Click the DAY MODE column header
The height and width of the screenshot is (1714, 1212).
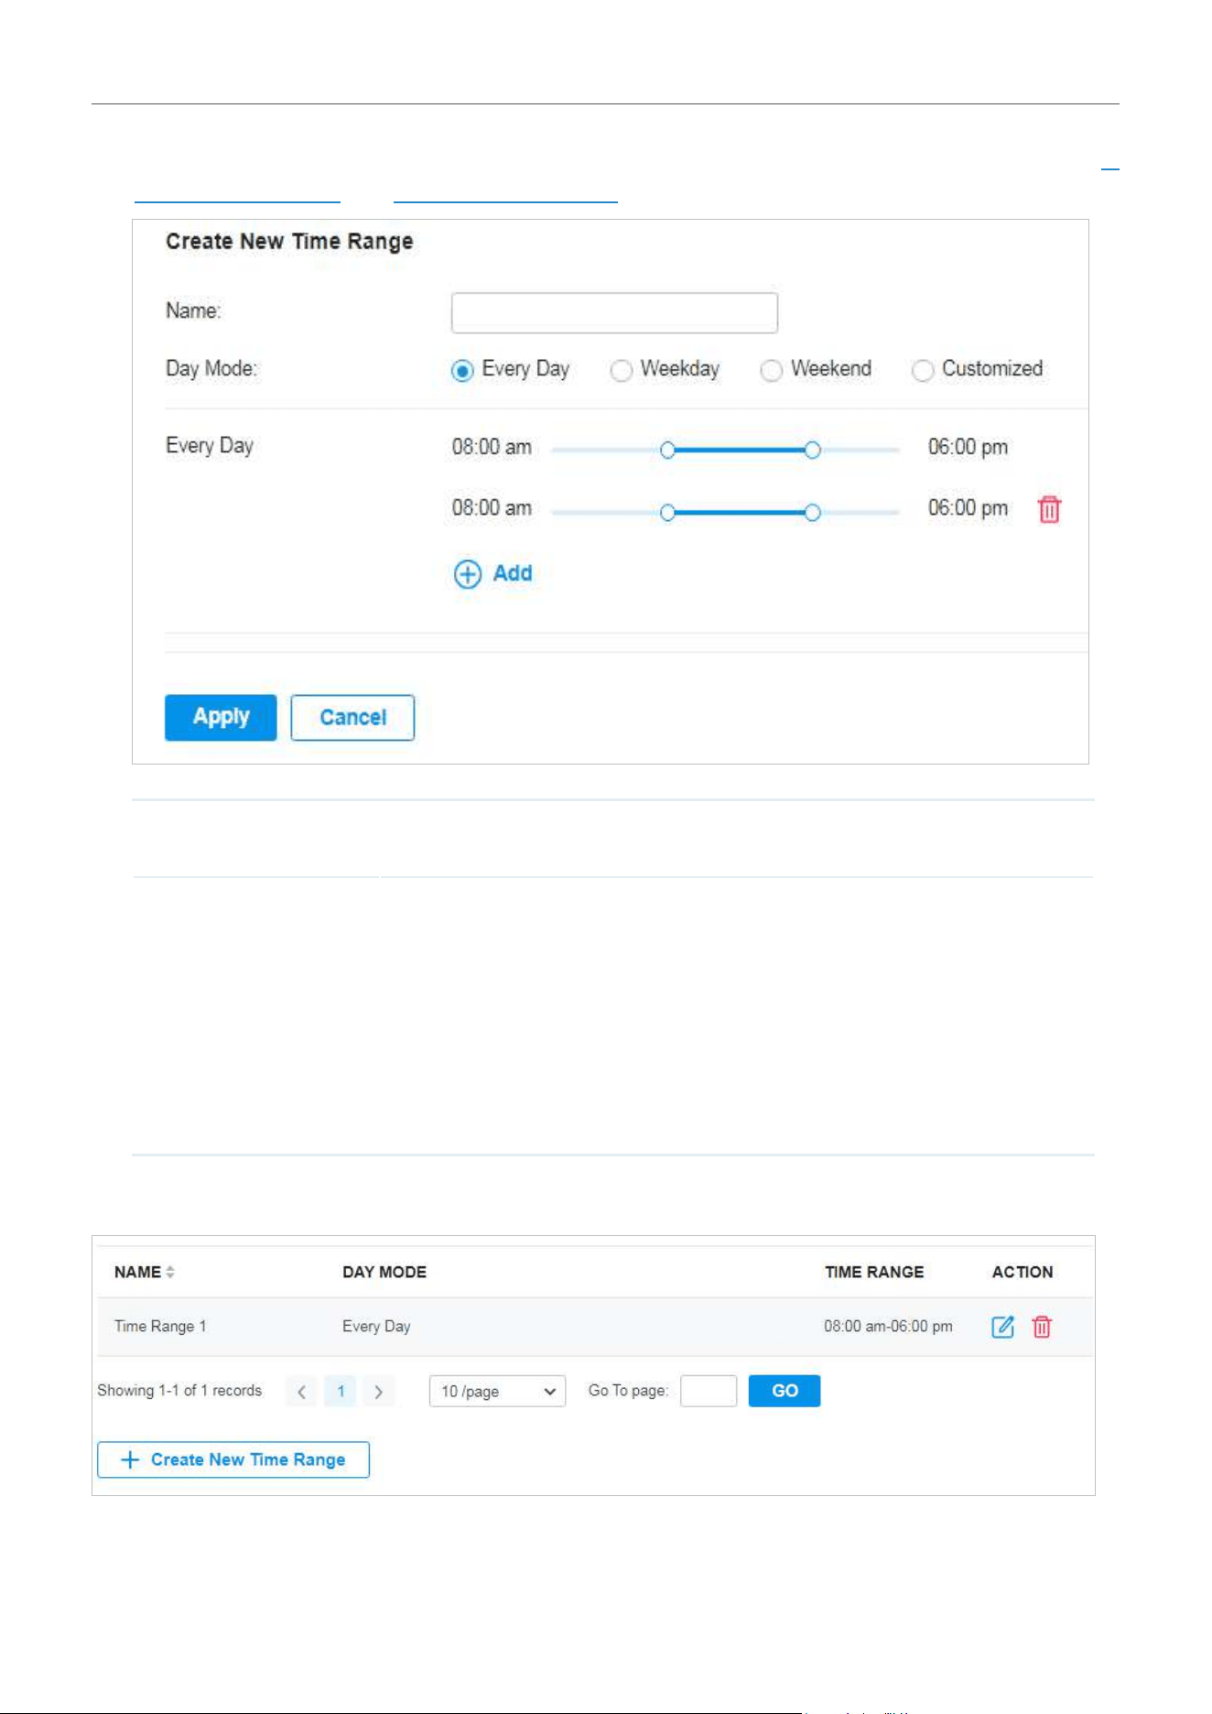(384, 1272)
